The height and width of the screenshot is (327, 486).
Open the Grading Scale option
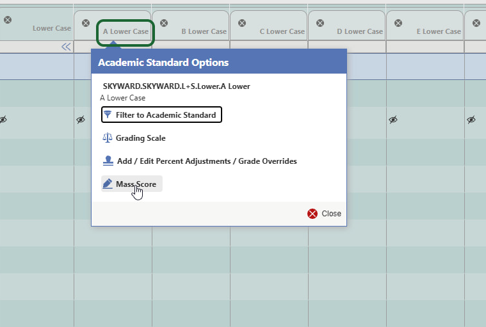pos(134,138)
